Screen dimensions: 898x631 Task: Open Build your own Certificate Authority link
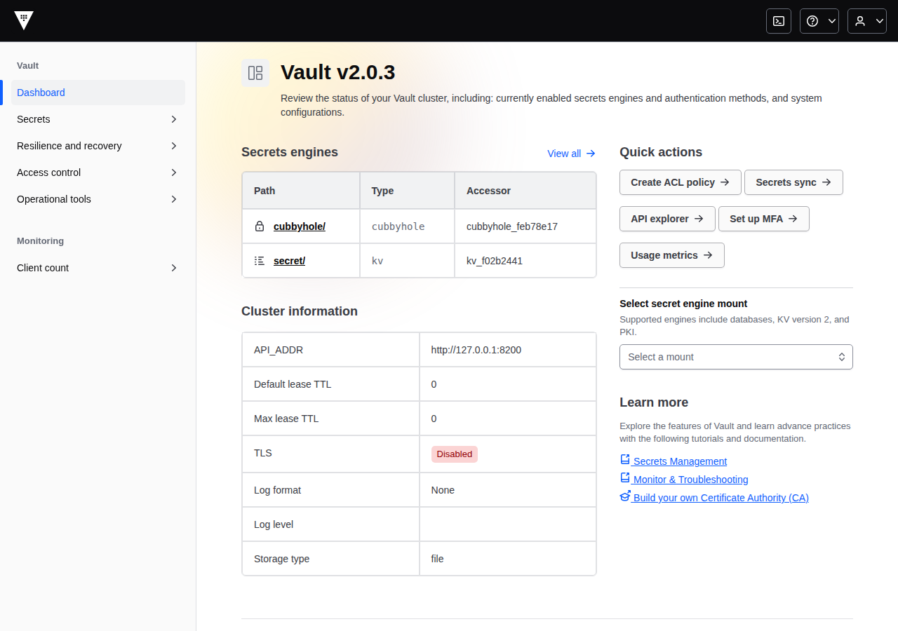click(x=721, y=498)
